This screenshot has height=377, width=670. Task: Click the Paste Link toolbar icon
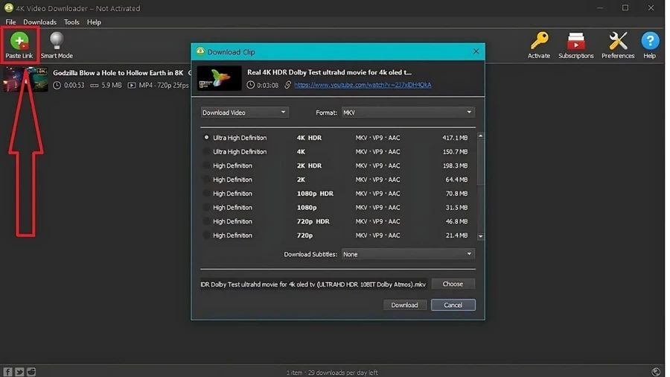pos(19,42)
